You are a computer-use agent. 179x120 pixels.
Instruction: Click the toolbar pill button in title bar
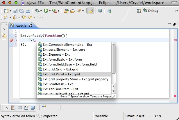[x=174, y=3]
